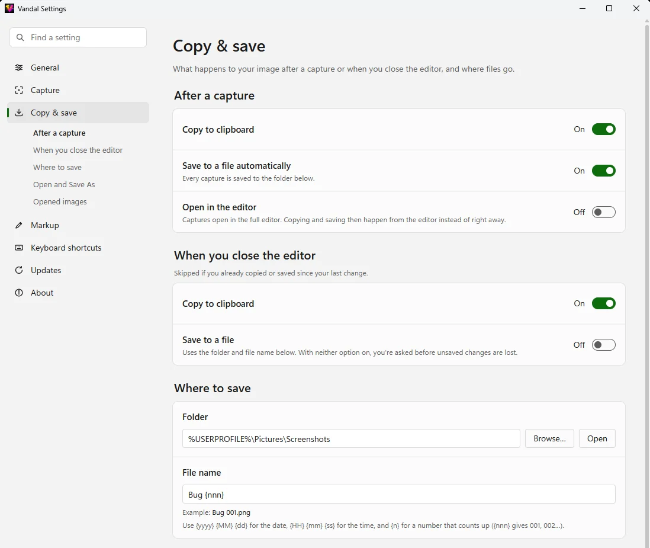Viewport: 650px width, 548px height.
Task: Click the Copy & save download icon
Action: [19, 113]
